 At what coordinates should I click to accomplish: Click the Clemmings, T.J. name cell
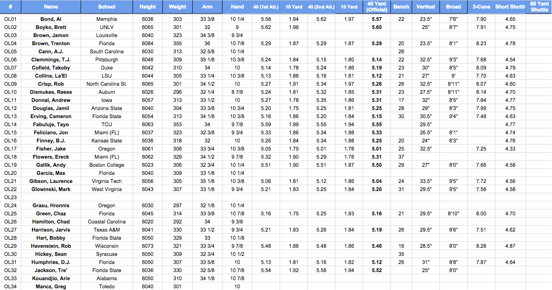pyautogui.click(x=51, y=60)
